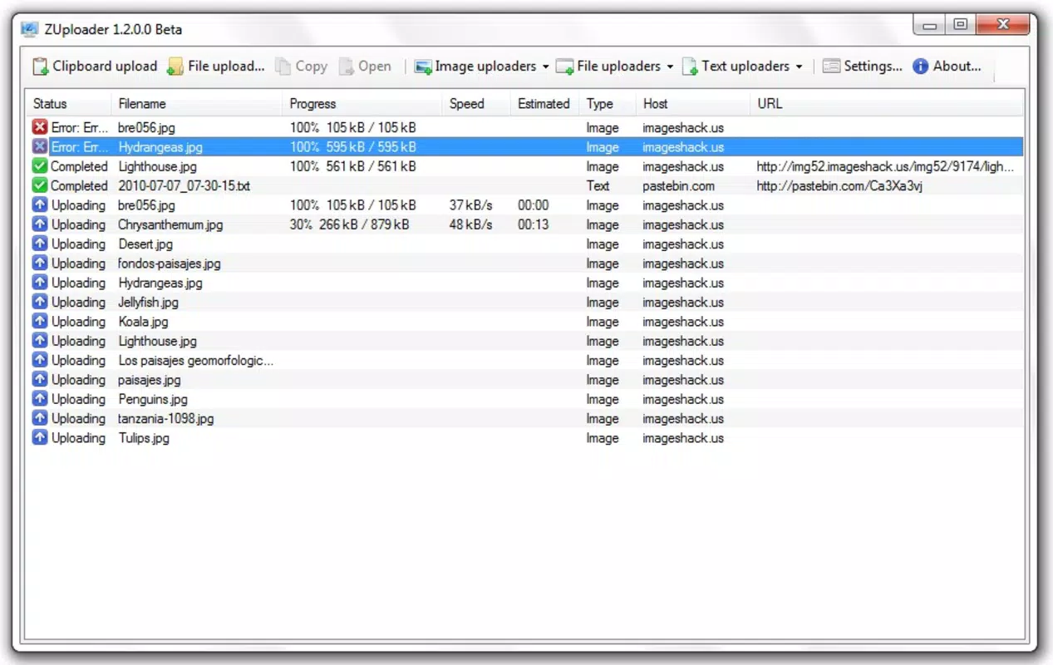1053x665 pixels.
Task: Click the Open toolbar button
Action: [366, 66]
